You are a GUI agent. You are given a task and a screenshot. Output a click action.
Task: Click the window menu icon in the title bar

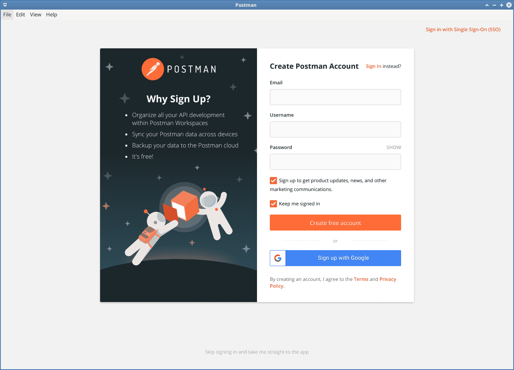4,5
